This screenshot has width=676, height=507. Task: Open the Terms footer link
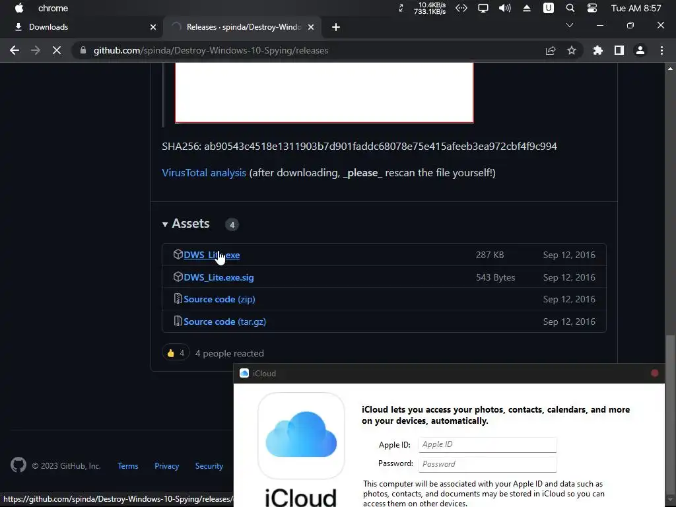point(128,466)
